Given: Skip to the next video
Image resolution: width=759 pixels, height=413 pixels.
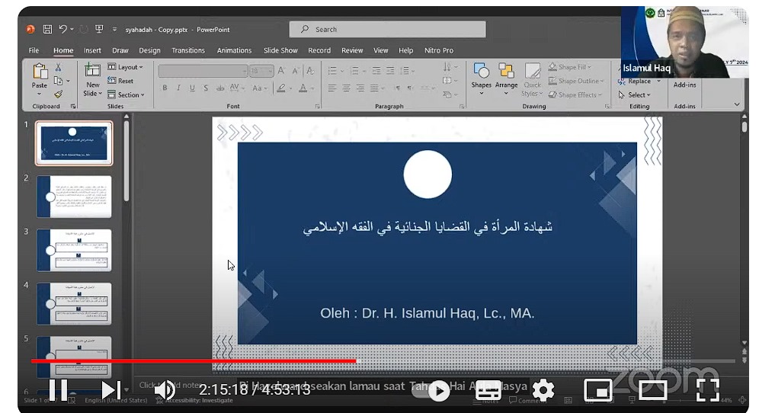Looking at the screenshot, I should point(110,390).
